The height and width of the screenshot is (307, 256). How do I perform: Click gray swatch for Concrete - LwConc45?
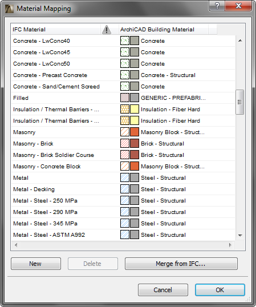point(135,52)
